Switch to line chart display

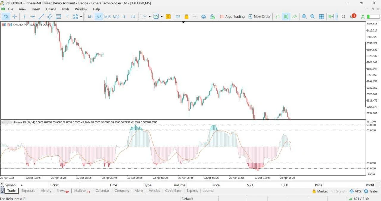point(295,17)
